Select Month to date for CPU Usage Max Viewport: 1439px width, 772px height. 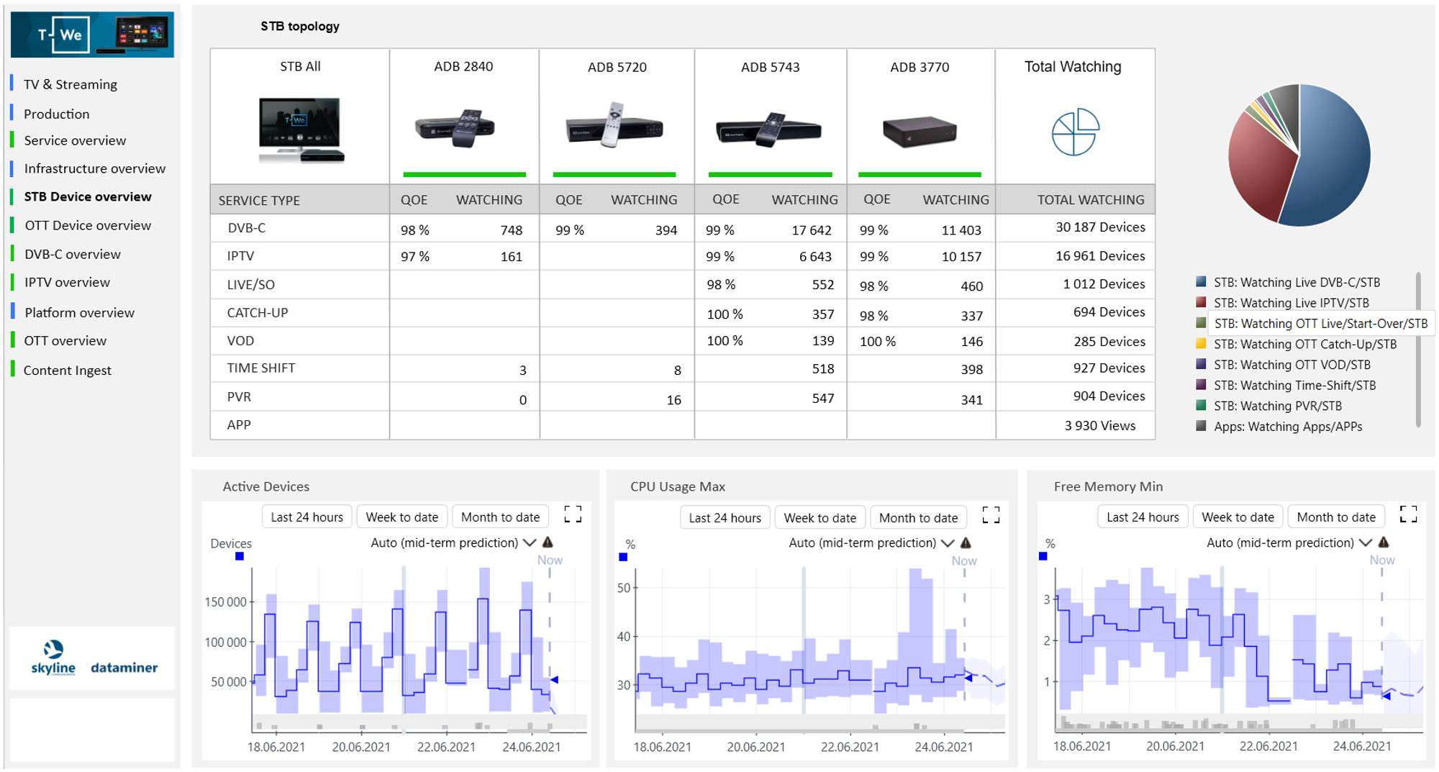[919, 517]
